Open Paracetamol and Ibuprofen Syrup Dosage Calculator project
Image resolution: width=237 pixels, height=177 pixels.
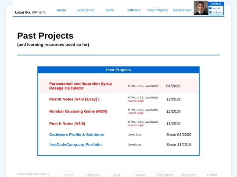(80, 86)
